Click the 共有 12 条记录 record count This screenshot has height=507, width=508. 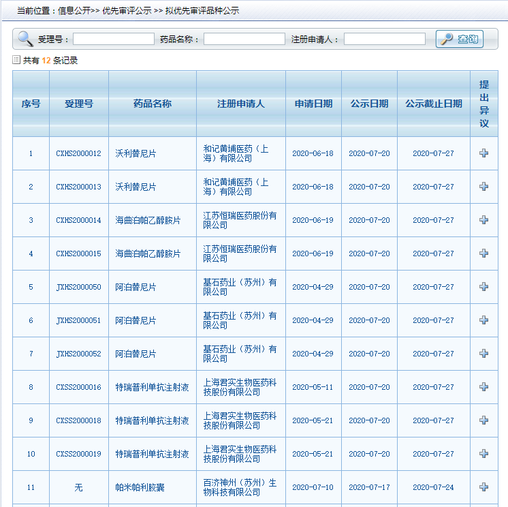pyautogui.click(x=50, y=60)
